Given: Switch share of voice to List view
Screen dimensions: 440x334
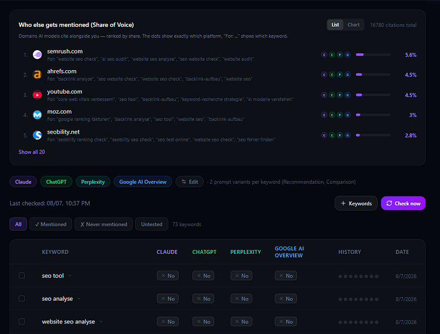Looking at the screenshot, I should tap(335, 24).
